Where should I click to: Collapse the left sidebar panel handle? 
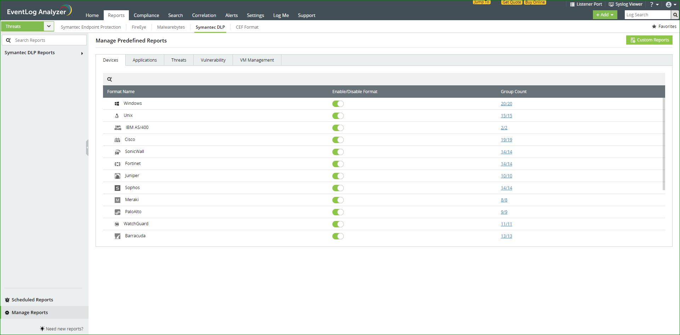point(87,148)
